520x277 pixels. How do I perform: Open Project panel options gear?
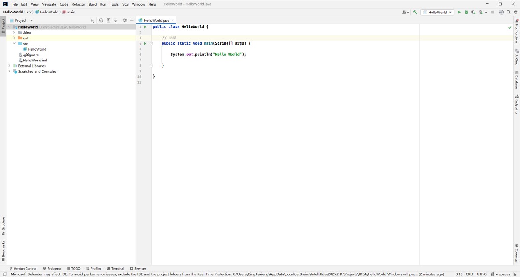pos(125,20)
